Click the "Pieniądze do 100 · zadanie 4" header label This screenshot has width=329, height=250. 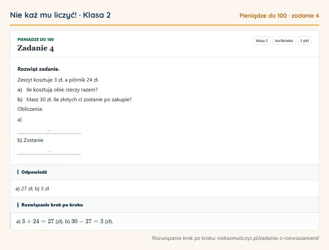(279, 16)
